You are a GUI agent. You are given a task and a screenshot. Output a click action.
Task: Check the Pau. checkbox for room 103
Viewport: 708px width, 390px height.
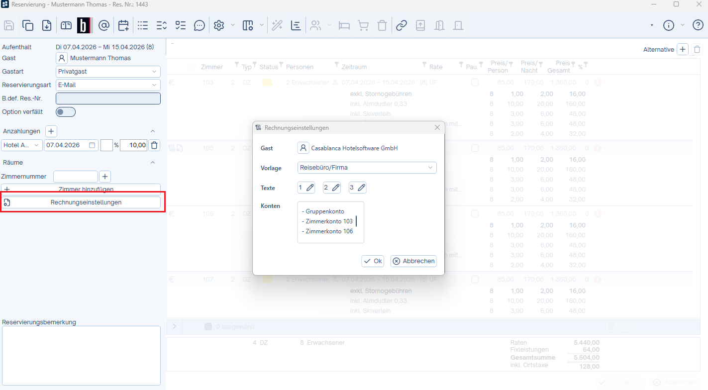tap(475, 83)
